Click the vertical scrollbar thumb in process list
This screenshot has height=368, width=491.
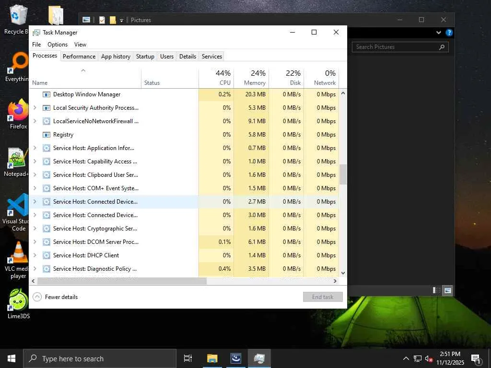click(x=343, y=174)
